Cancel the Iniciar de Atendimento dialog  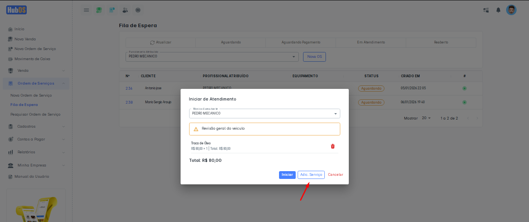[335, 175]
